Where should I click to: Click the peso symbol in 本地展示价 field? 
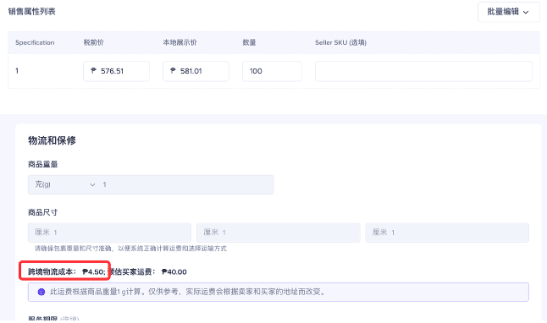(x=173, y=71)
